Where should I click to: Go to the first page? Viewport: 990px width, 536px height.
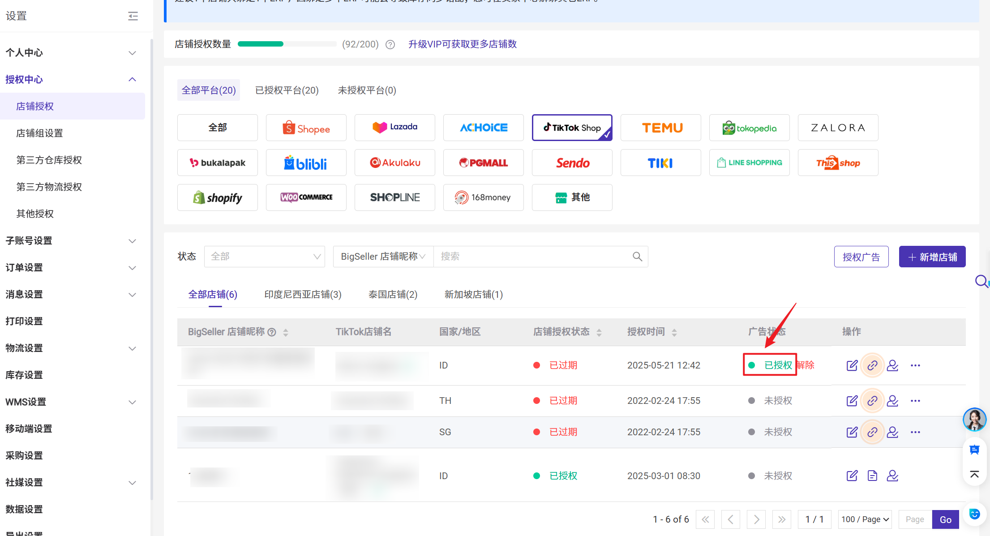point(705,519)
